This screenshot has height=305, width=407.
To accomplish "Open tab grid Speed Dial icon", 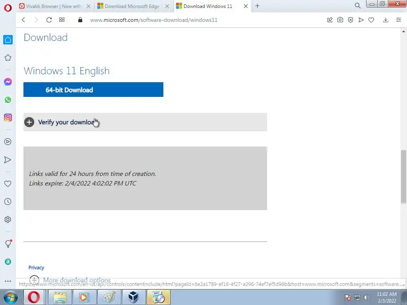I will click(62, 20).
